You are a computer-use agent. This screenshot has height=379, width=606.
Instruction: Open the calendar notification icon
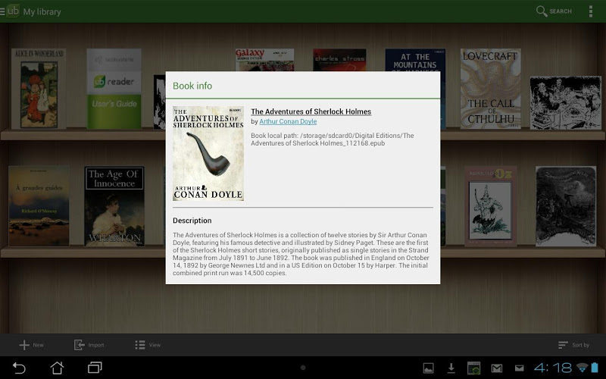[474, 368]
